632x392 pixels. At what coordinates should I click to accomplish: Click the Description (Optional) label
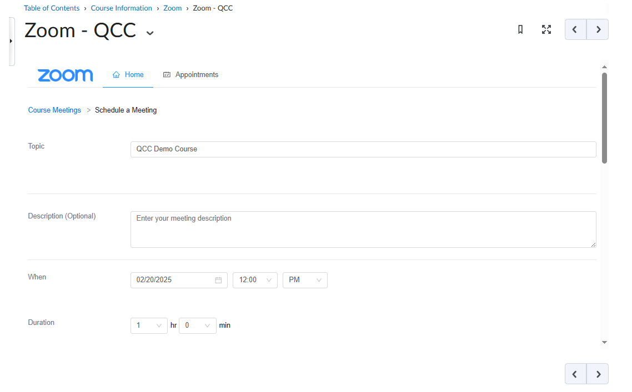[x=62, y=216]
